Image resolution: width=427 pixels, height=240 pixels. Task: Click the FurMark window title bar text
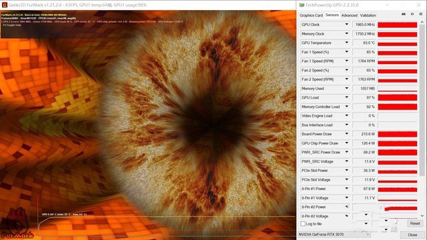[77, 5]
